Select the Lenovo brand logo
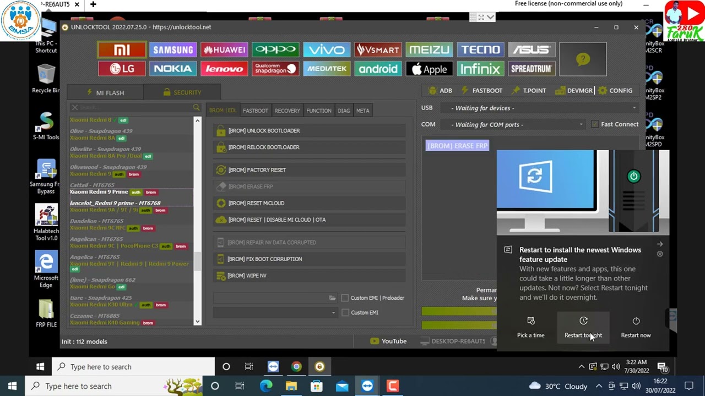Image resolution: width=705 pixels, height=396 pixels. click(x=224, y=69)
